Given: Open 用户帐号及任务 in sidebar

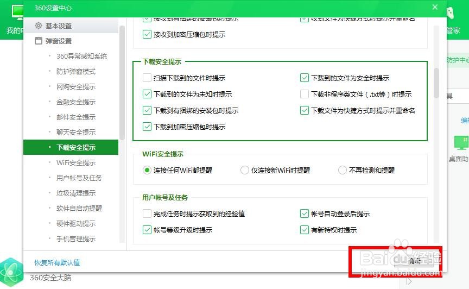Looking at the screenshot, I should click(x=79, y=178).
